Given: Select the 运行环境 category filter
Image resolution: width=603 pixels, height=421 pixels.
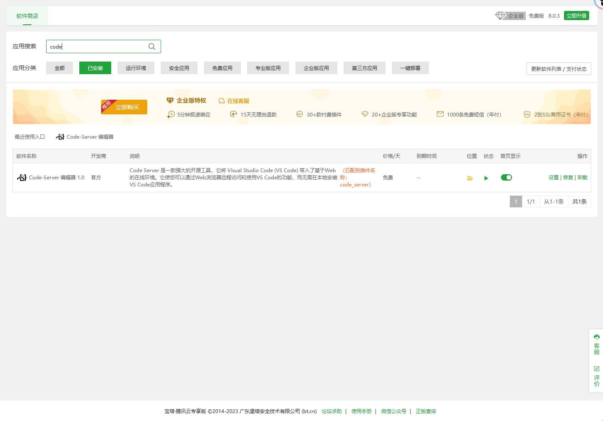Looking at the screenshot, I should point(136,68).
